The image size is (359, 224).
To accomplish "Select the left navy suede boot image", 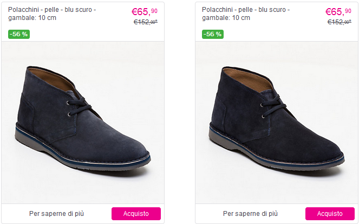I will click(83, 123).
